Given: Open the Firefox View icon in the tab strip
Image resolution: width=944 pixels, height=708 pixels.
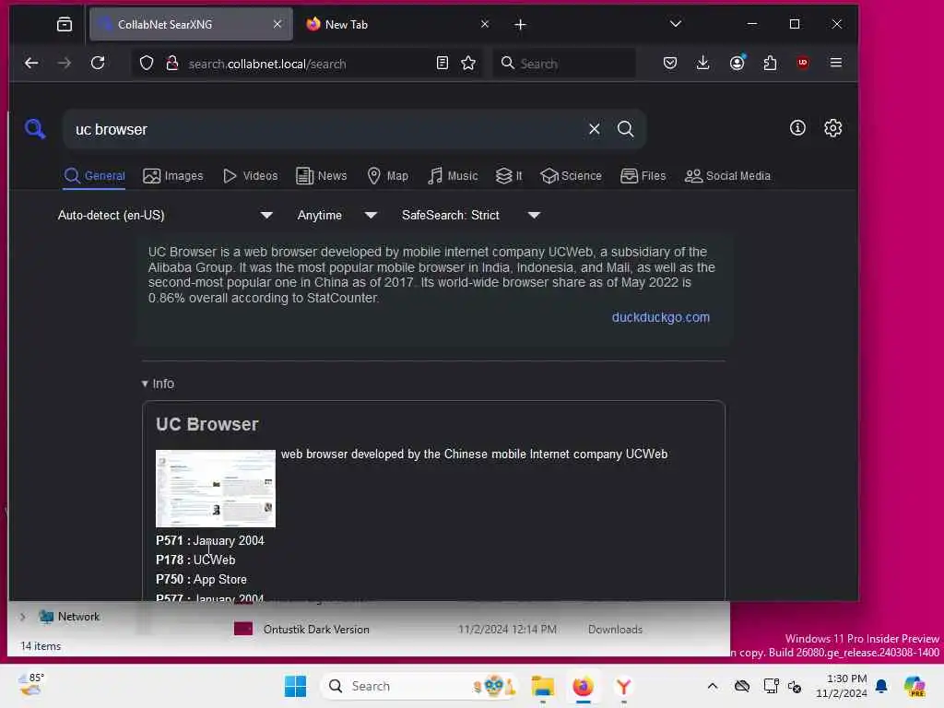Looking at the screenshot, I should pos(65,24).
